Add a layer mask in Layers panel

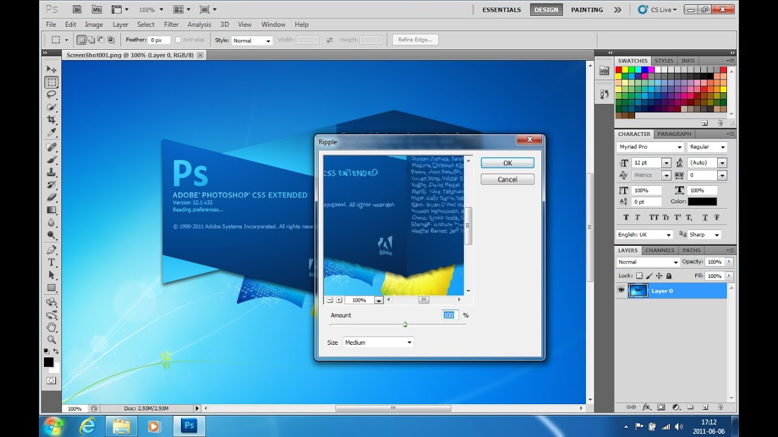pyautogui.click(x=661, y=407)
